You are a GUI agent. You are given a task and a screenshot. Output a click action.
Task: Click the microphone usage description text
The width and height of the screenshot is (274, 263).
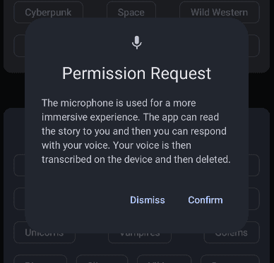[136, 131]
